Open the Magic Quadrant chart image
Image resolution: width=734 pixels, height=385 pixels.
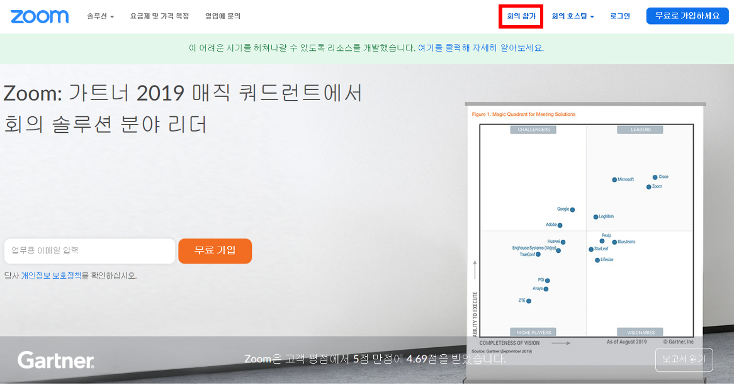585,230
